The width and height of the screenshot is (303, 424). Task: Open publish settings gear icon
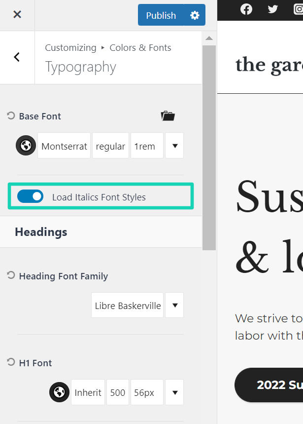click(x=195, y=15)
